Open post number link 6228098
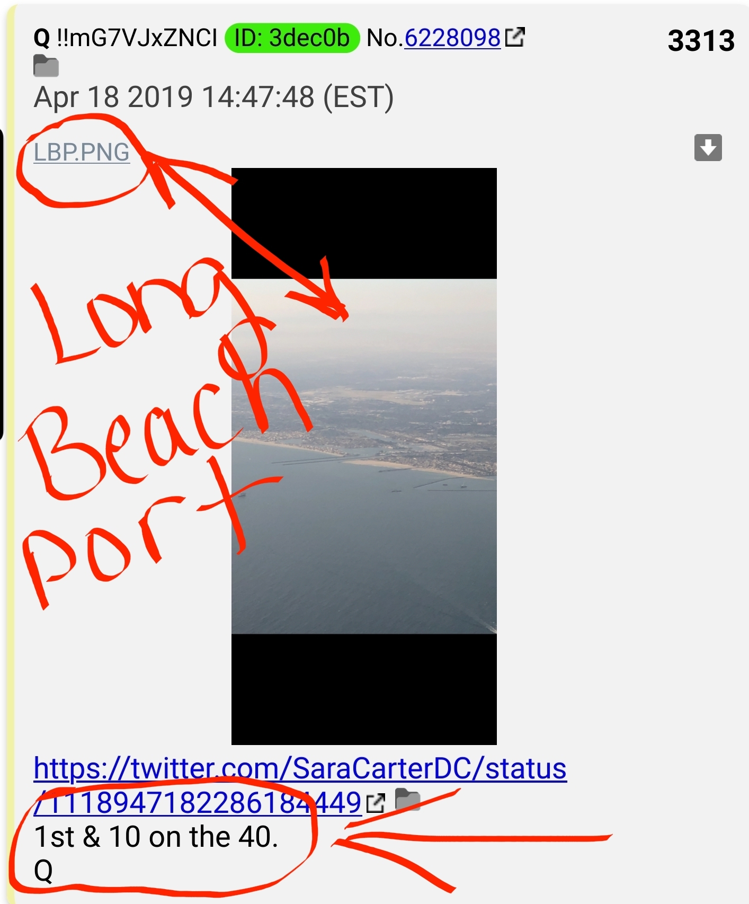 [x=452, y=38]
